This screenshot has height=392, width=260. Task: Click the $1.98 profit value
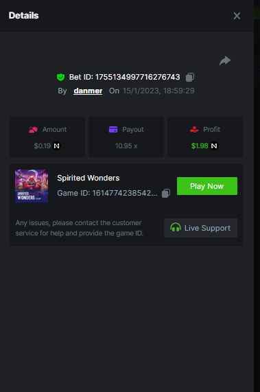[200, 146]
